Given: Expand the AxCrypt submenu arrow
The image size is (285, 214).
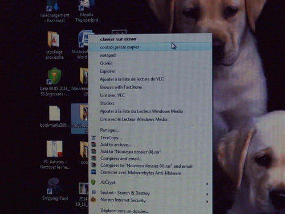Looking at the screenshot, I should click(207, 184).
